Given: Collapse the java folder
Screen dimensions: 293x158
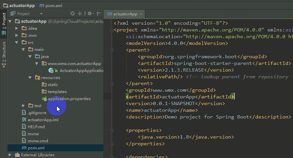Looking at the screenshot, I should click(30, 57).
